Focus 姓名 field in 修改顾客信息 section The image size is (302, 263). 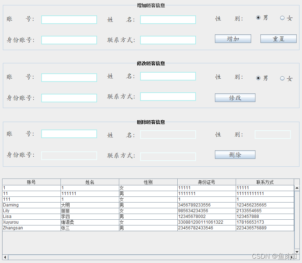(168, 76)
